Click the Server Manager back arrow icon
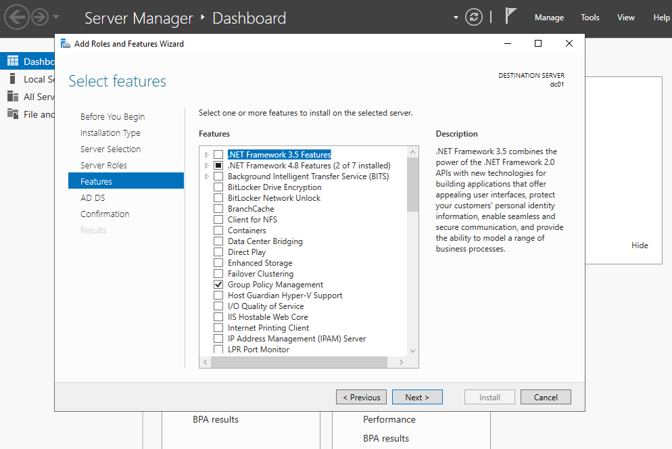Viewport: 672px width, 449px height. tap(17, 17)
